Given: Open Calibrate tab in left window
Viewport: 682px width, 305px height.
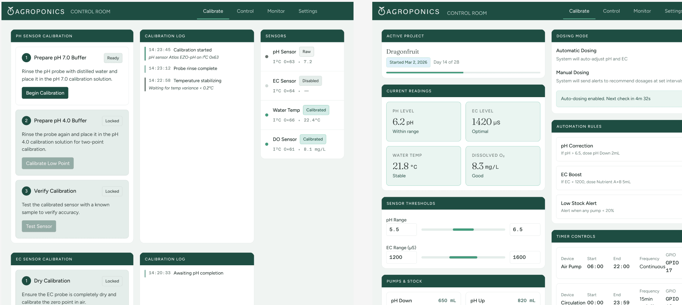Looking at the screenshot, I should tap(213, 11).
